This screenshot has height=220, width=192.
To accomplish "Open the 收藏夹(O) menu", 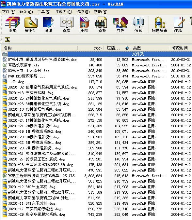I will (63, 12).
